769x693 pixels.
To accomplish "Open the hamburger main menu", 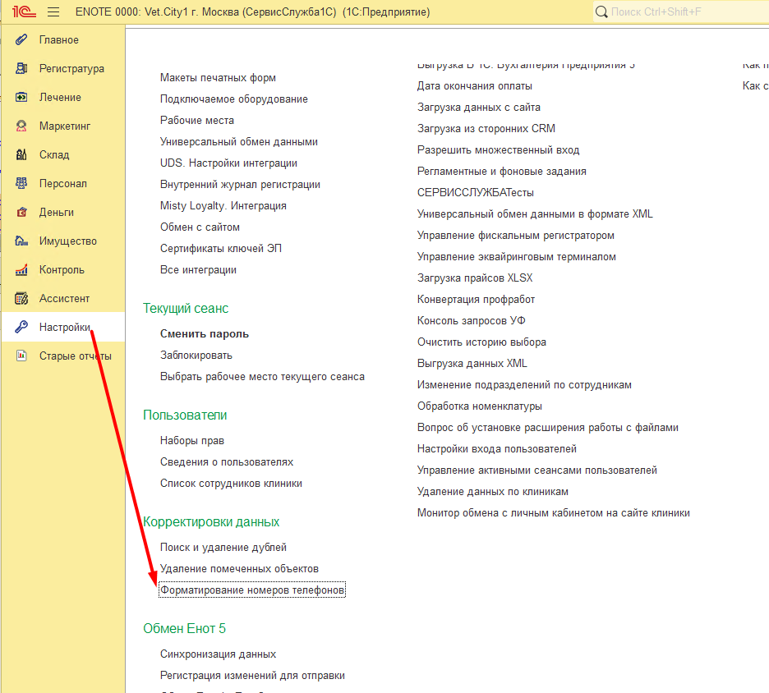I will pyautogui.click(x=54, y=12).
